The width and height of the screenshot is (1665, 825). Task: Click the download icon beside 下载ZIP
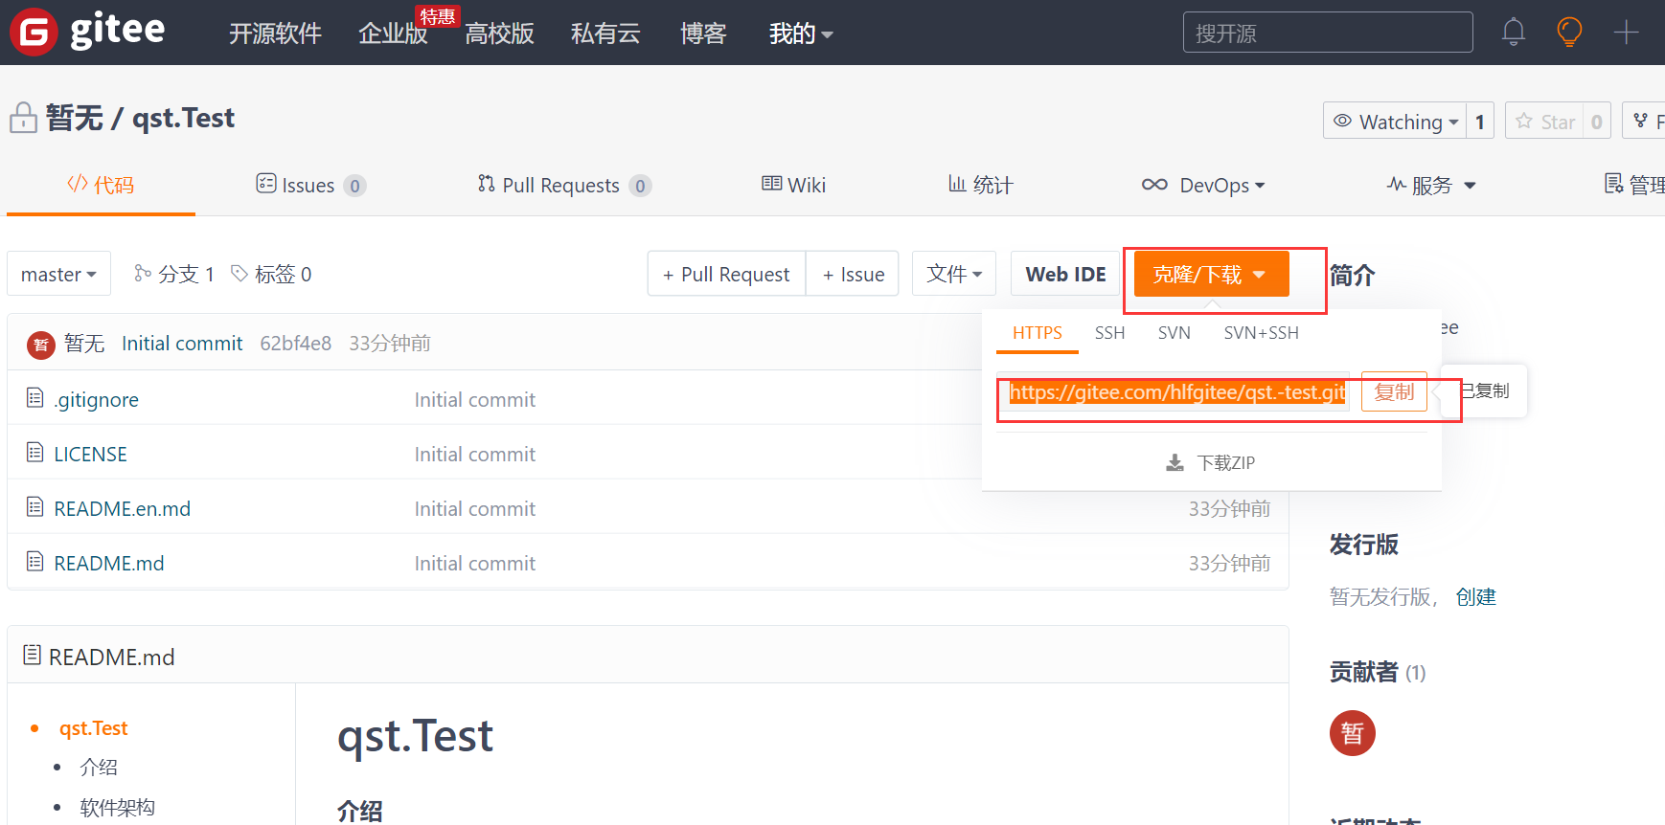1175,463
